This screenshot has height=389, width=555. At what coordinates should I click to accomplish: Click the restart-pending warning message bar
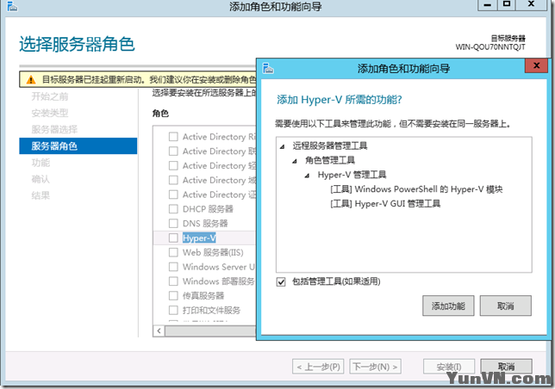[x=138, y=79]
